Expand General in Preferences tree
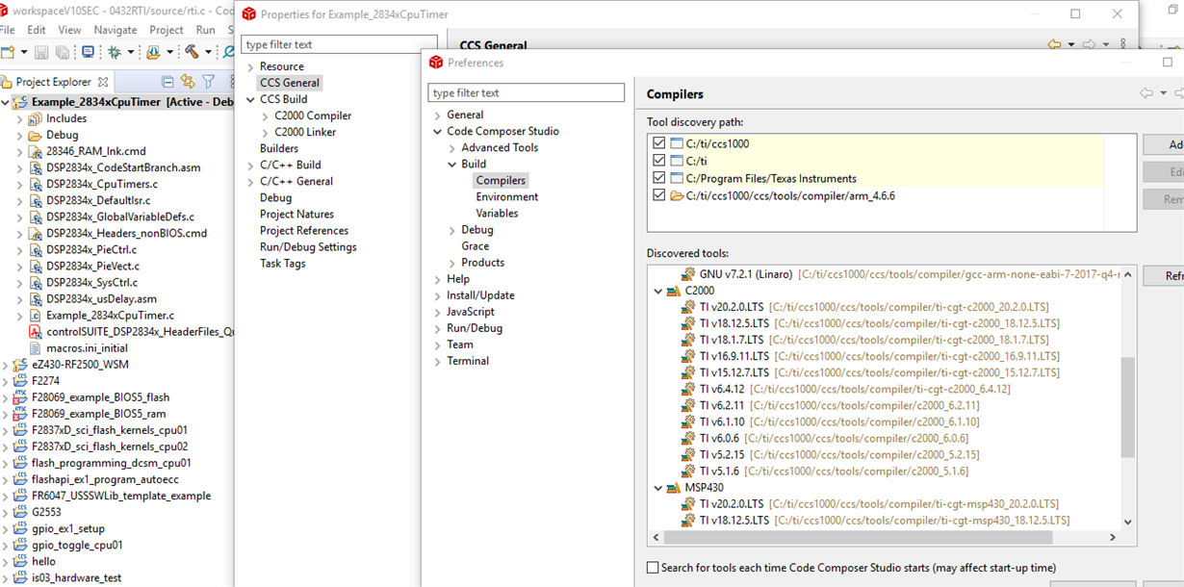This screenshot has height=587, width=1184. [x=437, y=115]
